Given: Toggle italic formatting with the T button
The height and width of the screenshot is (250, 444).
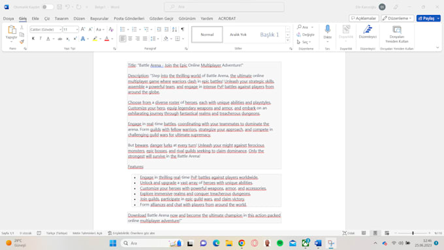Looking at the screenshot, I should [40, 39].
